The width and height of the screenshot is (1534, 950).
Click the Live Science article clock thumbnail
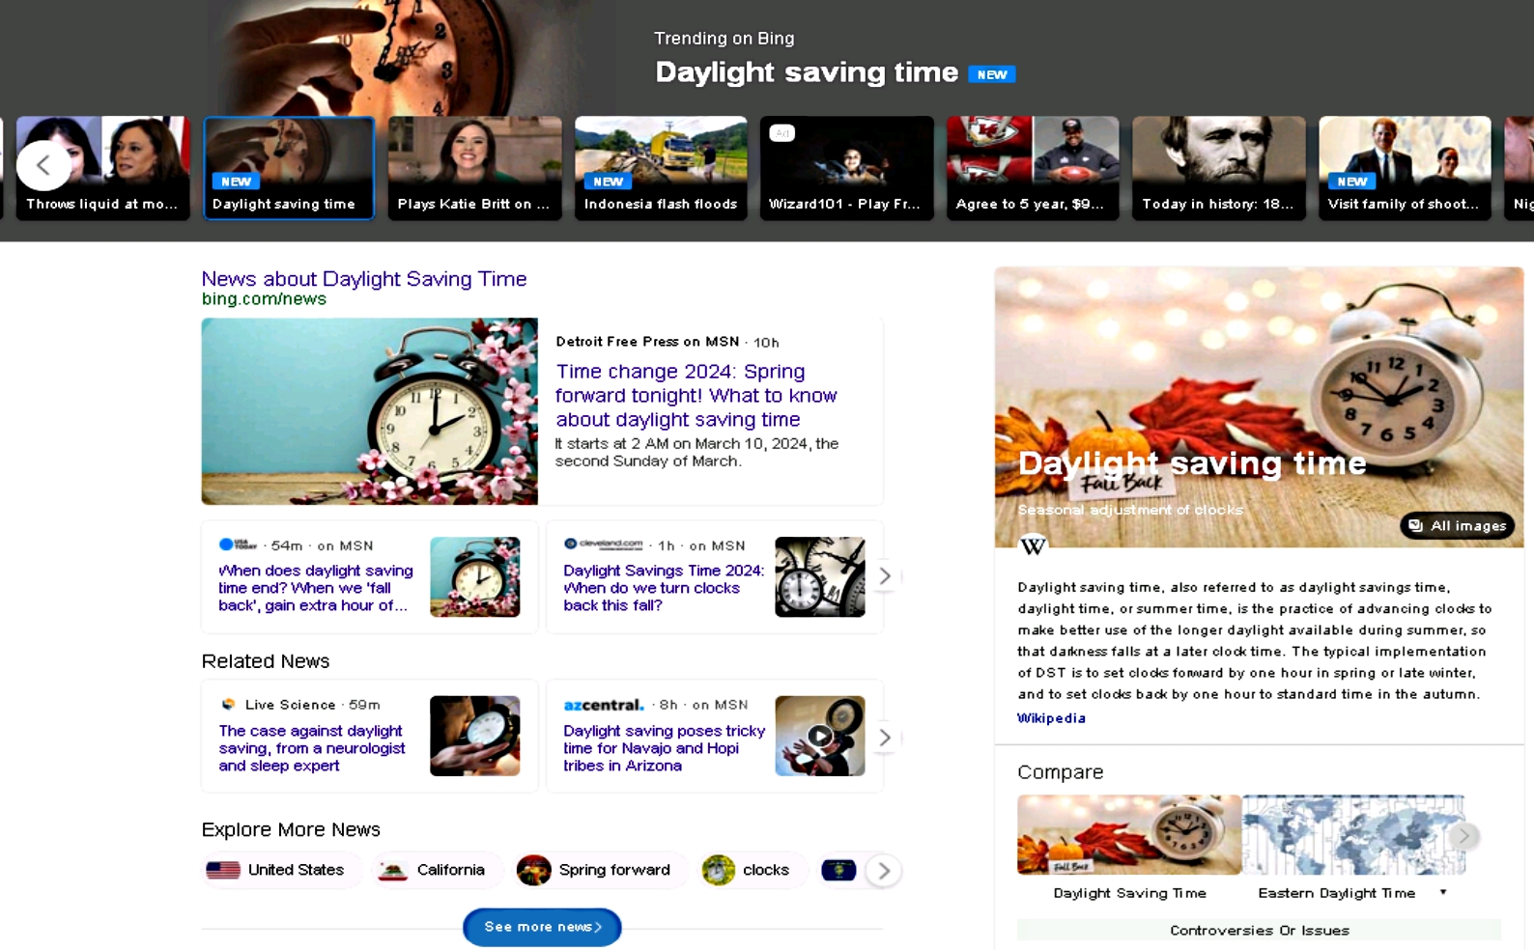474,736
